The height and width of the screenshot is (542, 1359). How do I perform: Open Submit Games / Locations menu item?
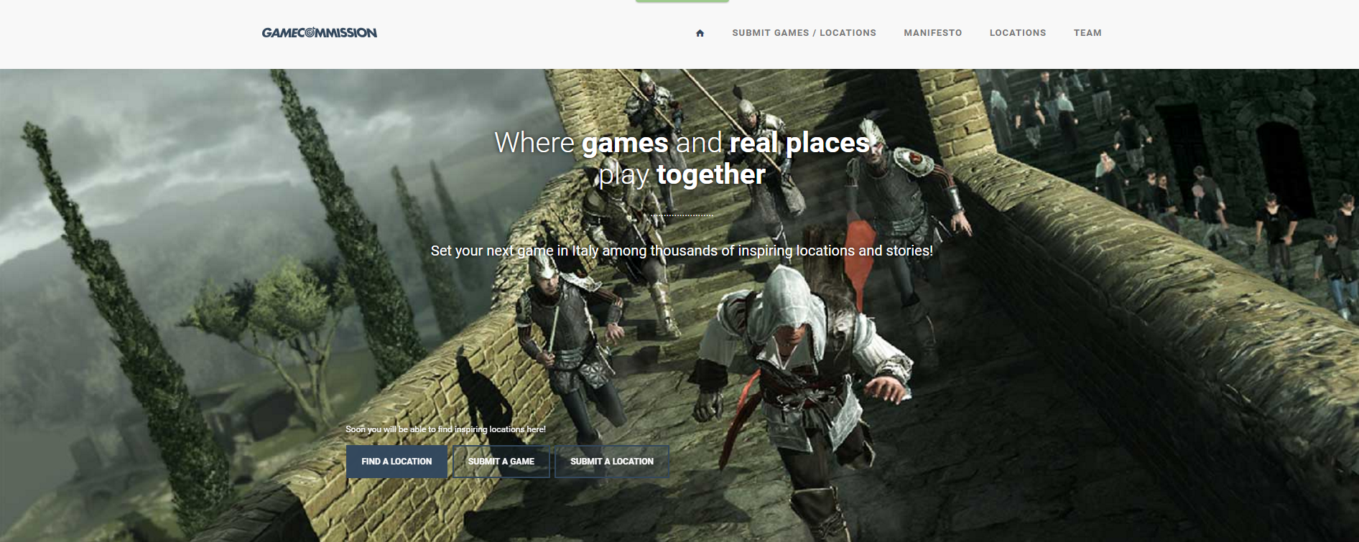pyautogui.click(x=804, y=33)
